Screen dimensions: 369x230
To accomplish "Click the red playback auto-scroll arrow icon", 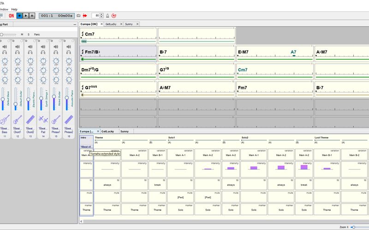I will [x=85, y=16].
